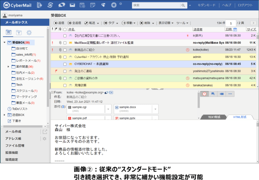259x180 pixels.
Task: Click the tag icon in preview pane toolbar
Action: point(222,94)
